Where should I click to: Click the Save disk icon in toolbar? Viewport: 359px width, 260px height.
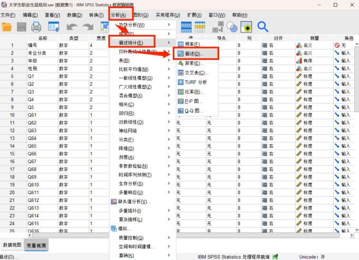pyautogui.click(x=22, y=26)
